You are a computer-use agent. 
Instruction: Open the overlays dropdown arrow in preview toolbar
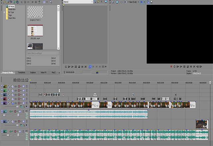(144, 2)
